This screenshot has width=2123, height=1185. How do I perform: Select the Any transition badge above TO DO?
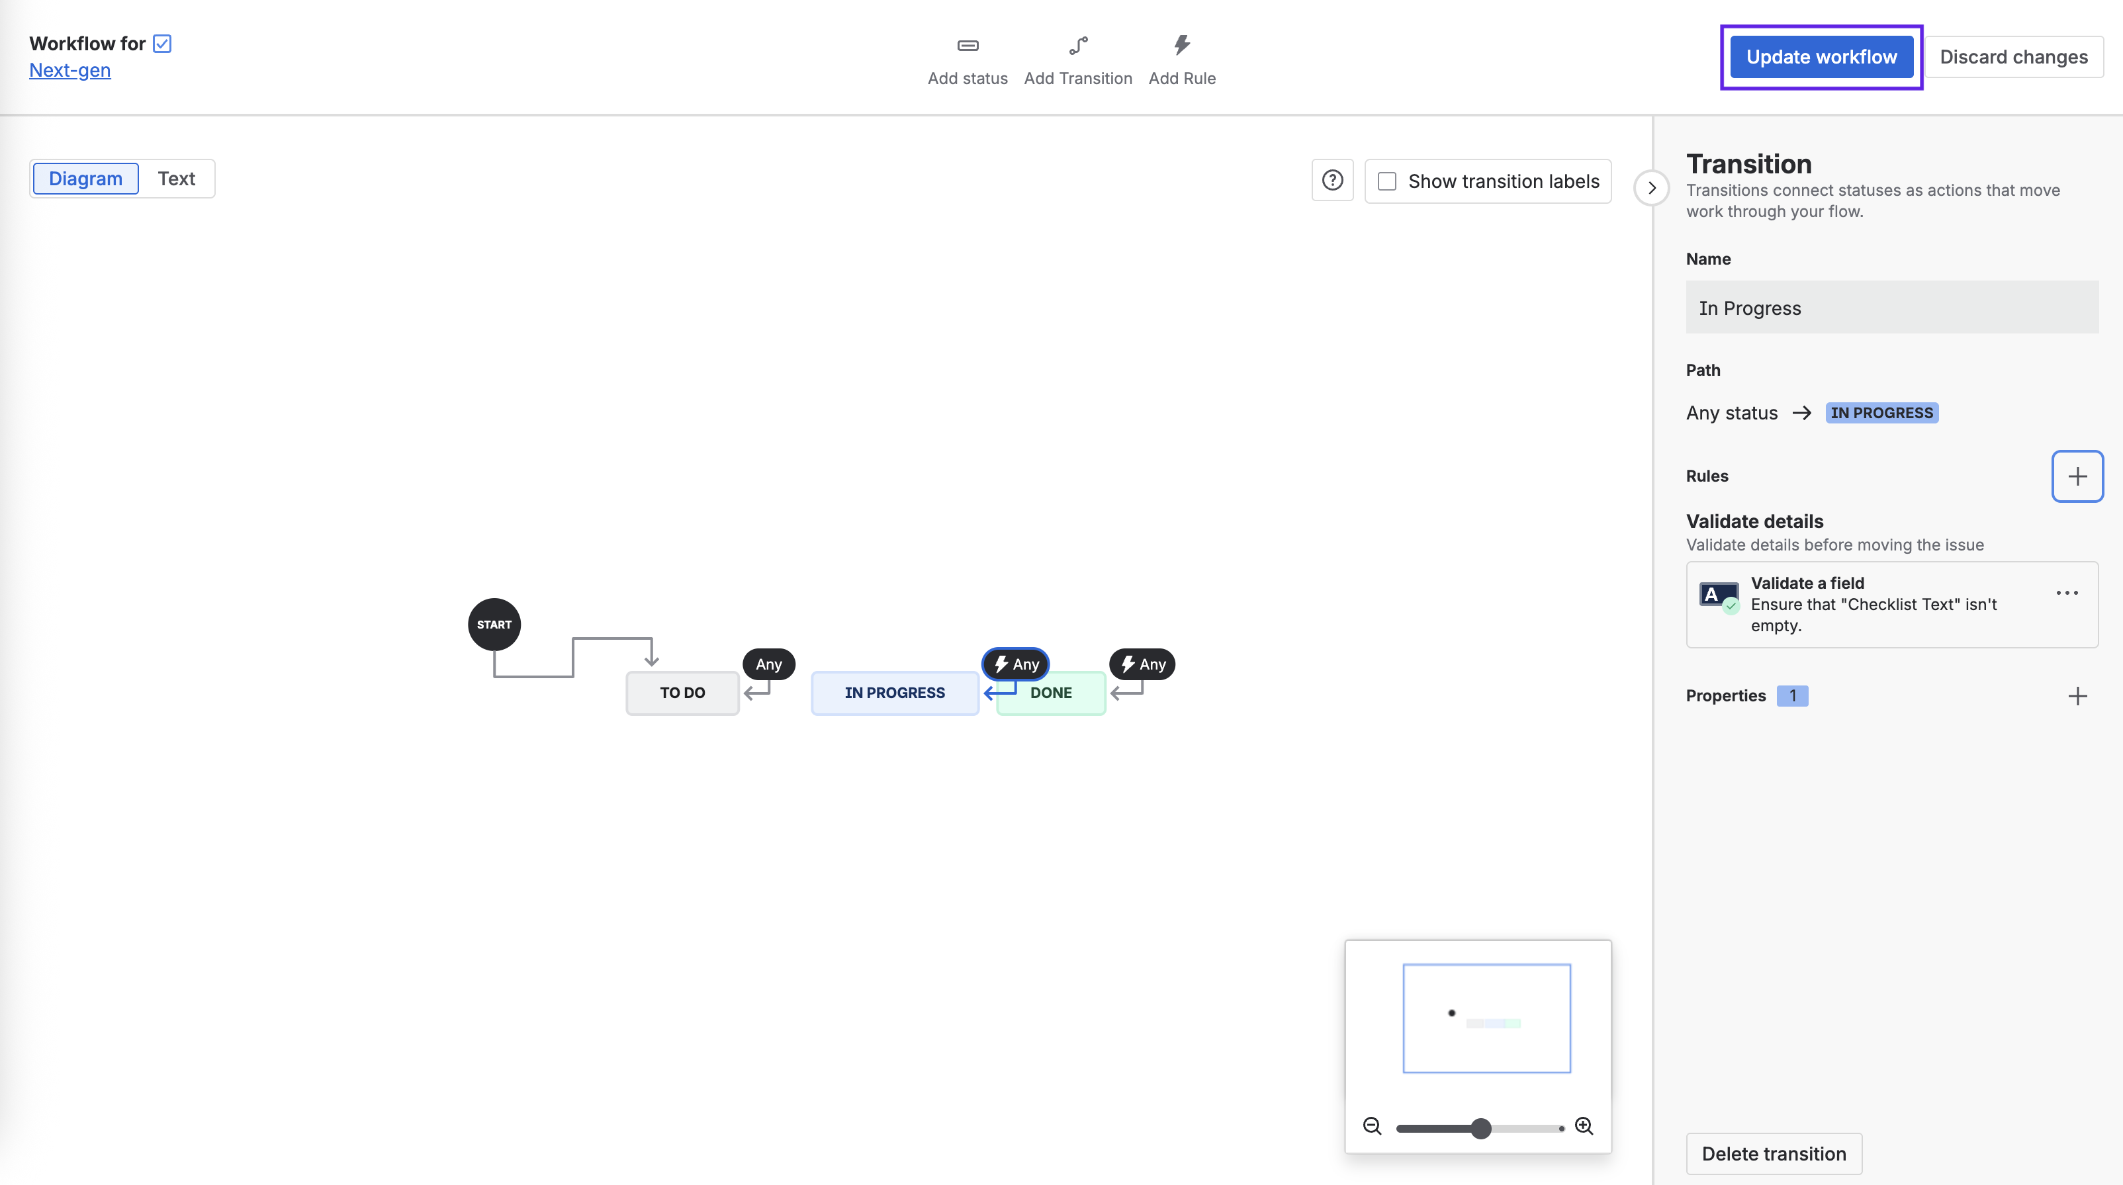[x=768, y=664]
